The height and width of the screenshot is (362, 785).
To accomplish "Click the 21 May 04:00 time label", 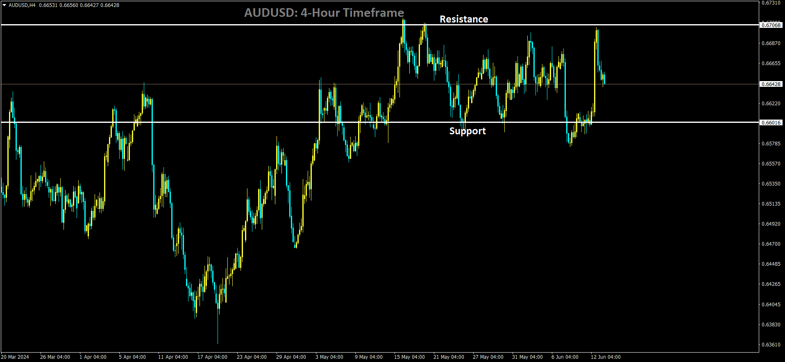I will click(449, 357).
